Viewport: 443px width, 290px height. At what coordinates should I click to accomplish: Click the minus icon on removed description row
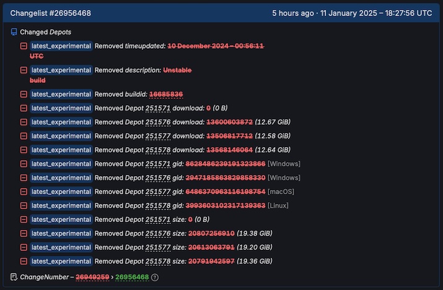[24, 70]
